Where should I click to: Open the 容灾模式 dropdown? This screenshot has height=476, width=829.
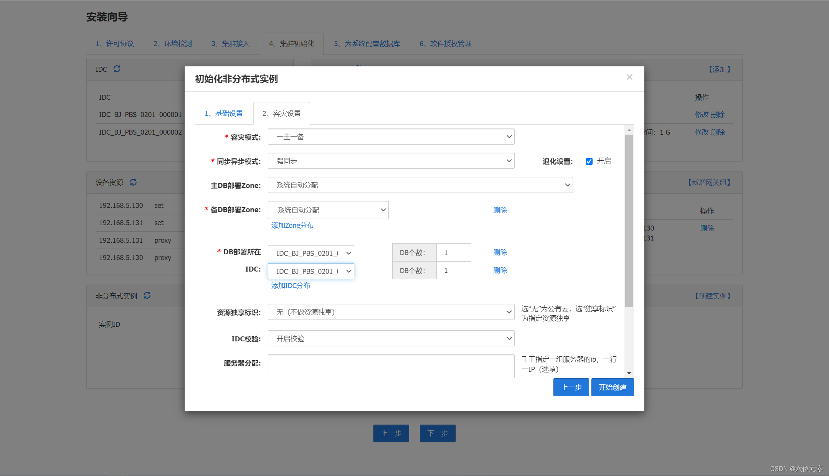click(391, 137)
